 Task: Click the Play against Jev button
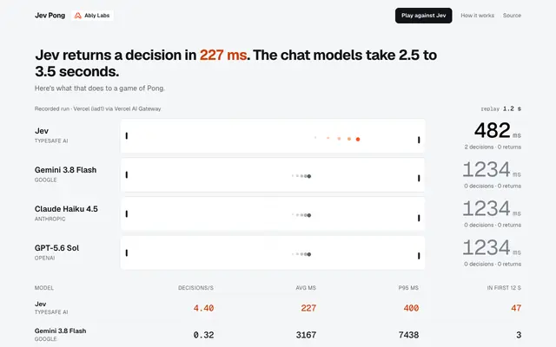click(423, 16)
